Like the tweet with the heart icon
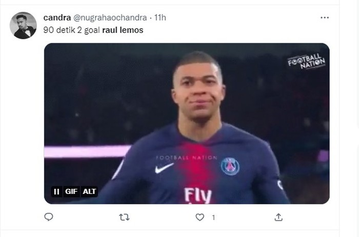 (x=200, y=218)
